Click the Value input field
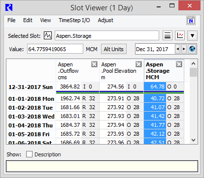Screen dimensions: 204x178 tap(55, 49)
